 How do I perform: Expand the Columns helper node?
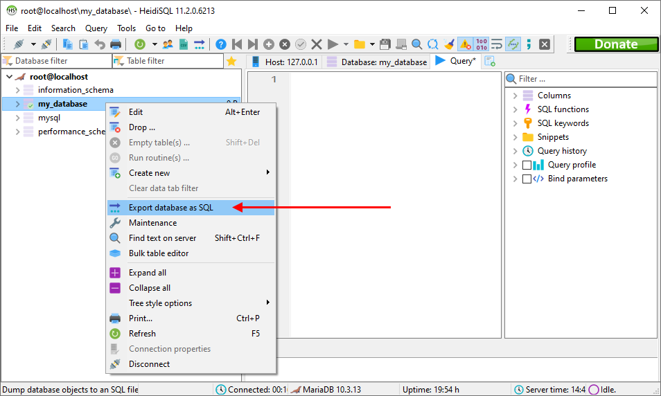(515, 96)
